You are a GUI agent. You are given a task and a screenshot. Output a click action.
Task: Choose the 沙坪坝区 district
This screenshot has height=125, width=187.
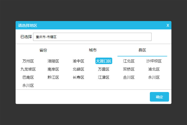[154, 61]
